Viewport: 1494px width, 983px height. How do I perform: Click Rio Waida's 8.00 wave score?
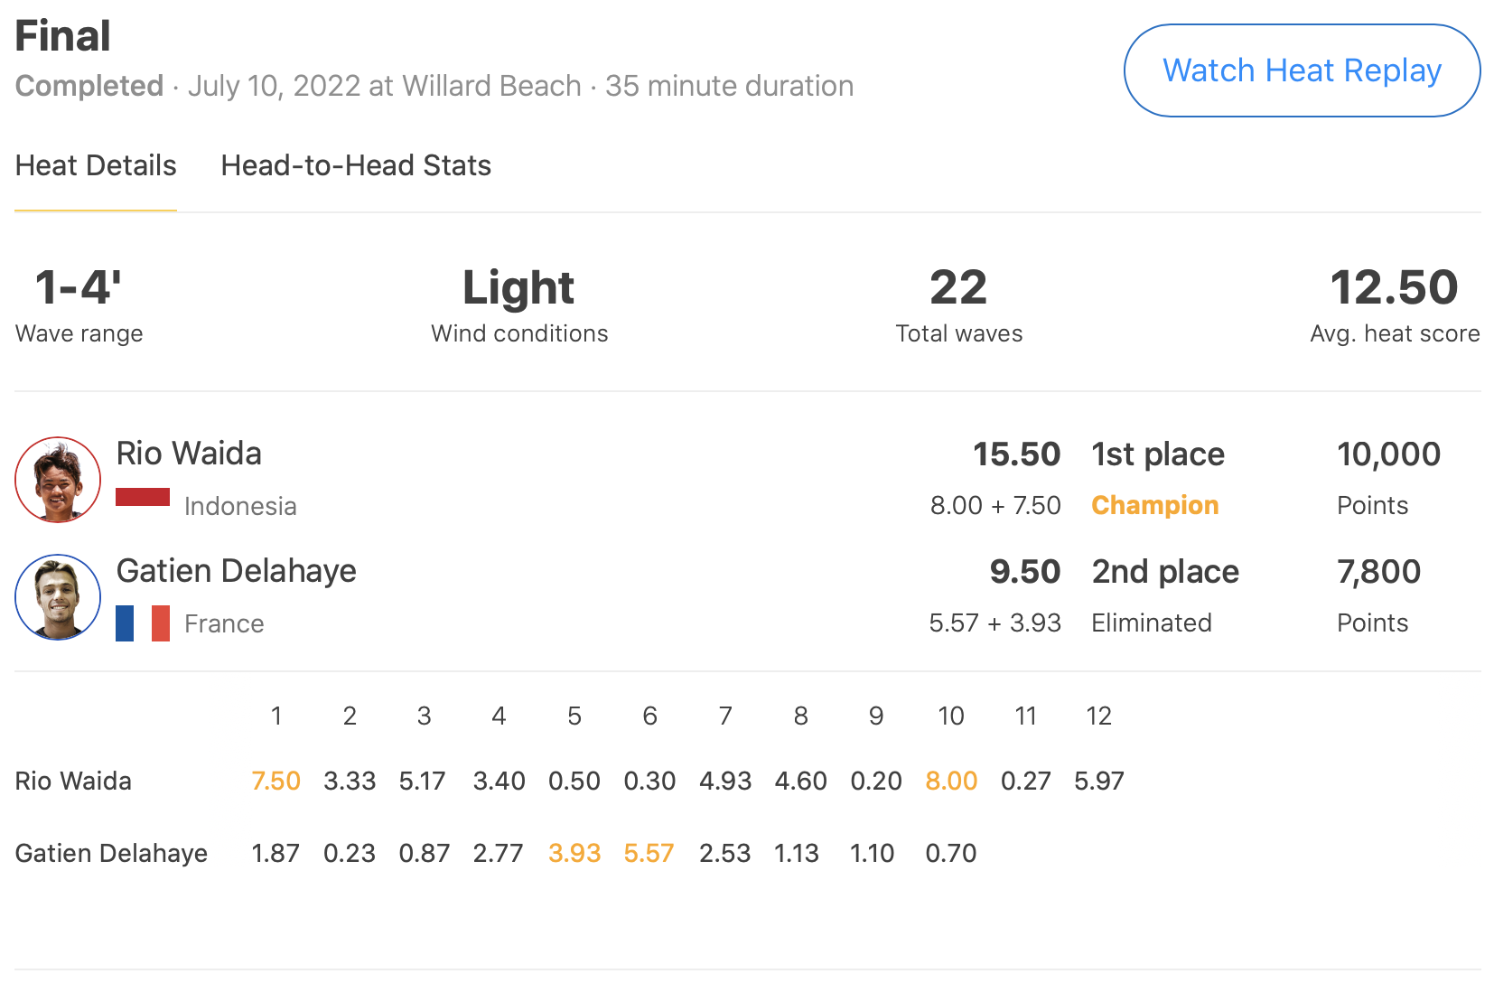[951, 781]
